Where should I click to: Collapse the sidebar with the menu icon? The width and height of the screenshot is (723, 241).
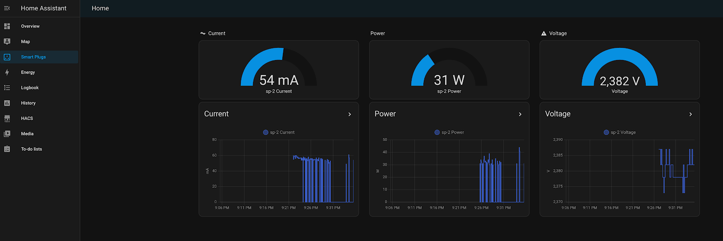[x=7, y=8]
